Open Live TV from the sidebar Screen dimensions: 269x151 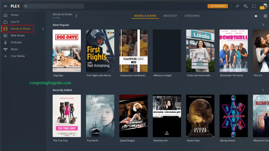(16, 22)
